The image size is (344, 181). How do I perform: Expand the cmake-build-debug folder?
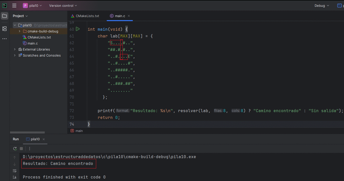19,31
